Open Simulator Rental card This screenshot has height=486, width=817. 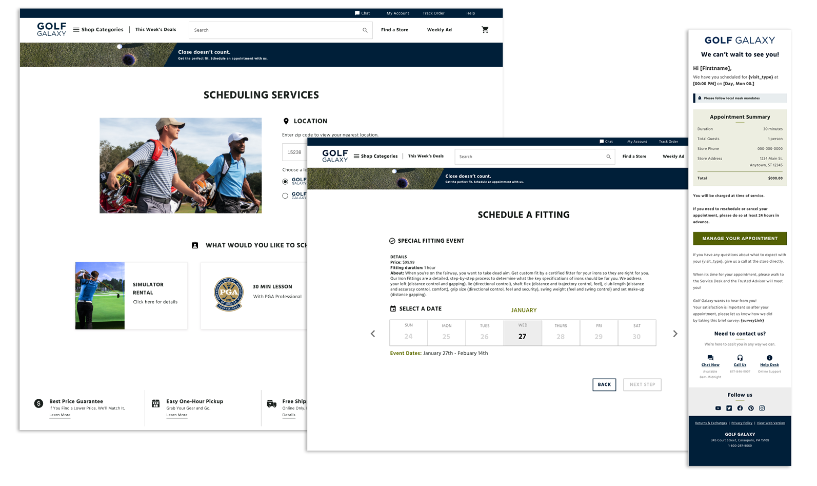tap(131, 296)
